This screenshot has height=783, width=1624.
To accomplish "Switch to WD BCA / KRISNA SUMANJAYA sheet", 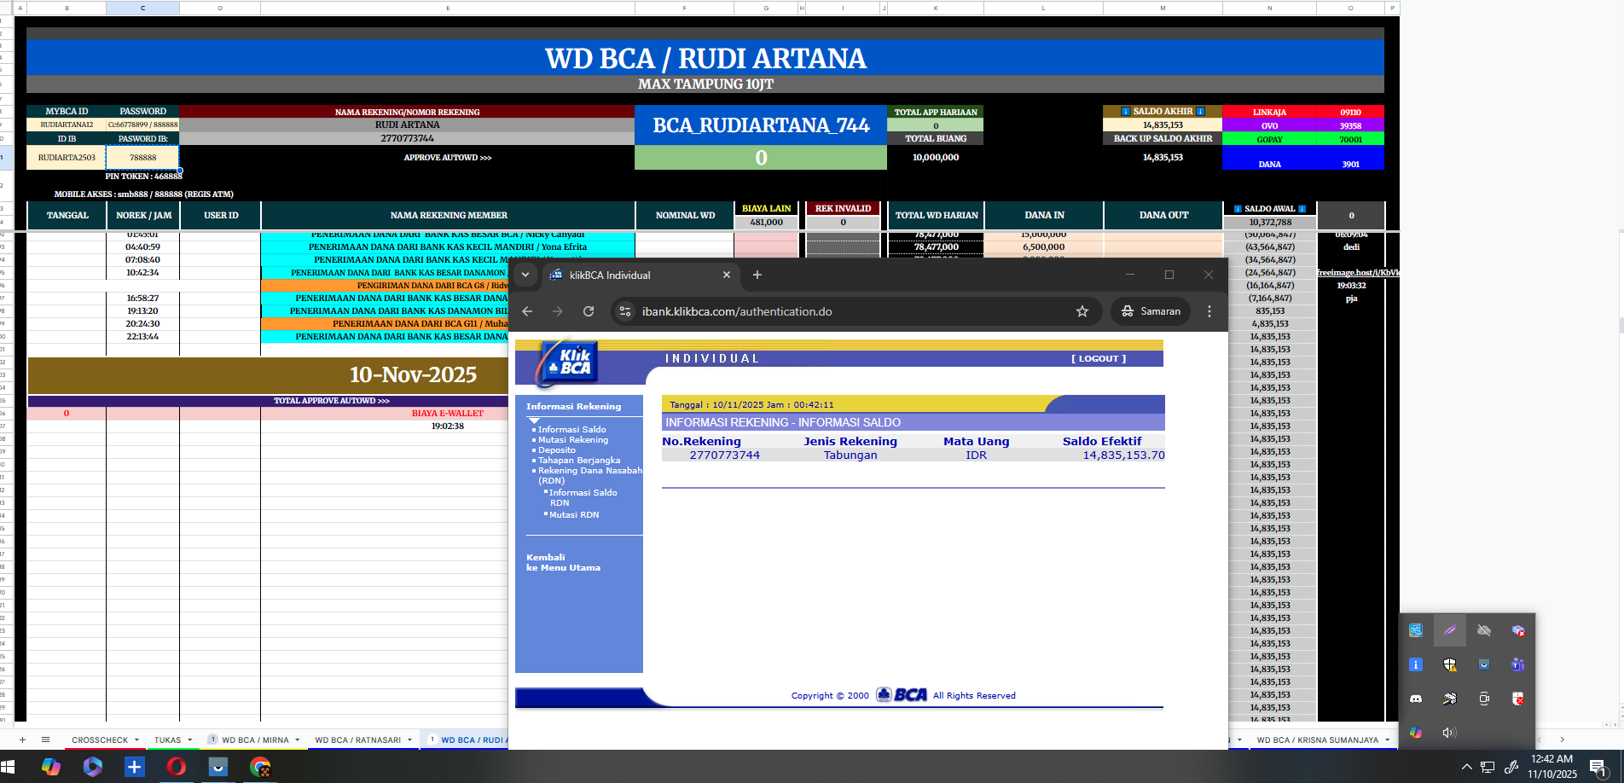I will tap(1317, 740).
